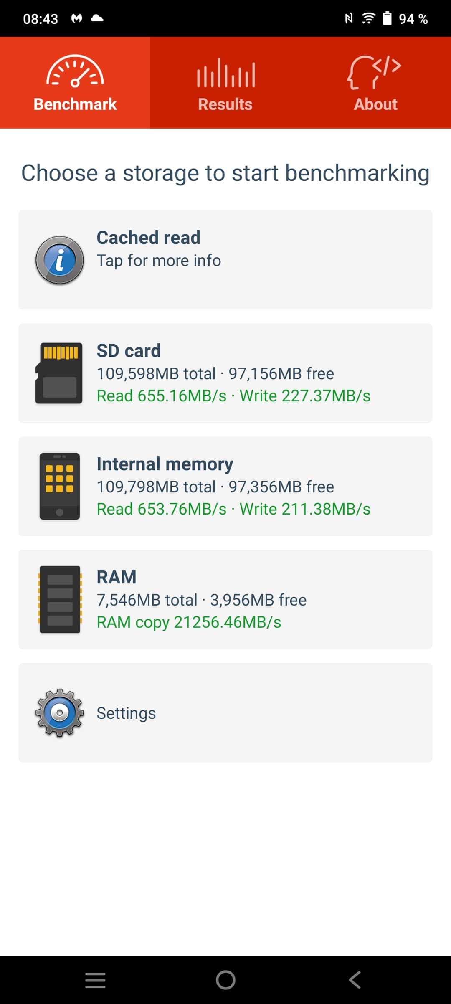451x1004 pixels.
Task: Select Internal memory for benchmarking
Action: click(x=225, y=486)
